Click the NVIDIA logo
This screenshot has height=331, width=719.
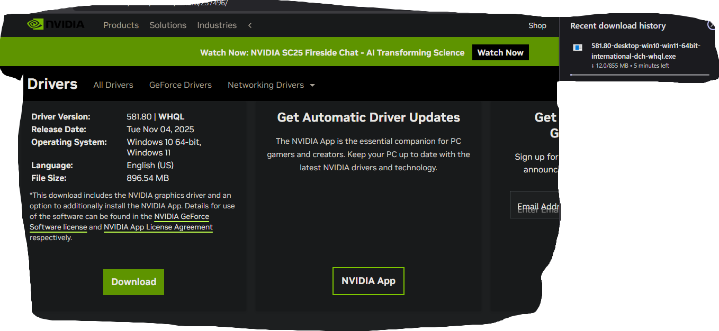[x=56, y=24]
